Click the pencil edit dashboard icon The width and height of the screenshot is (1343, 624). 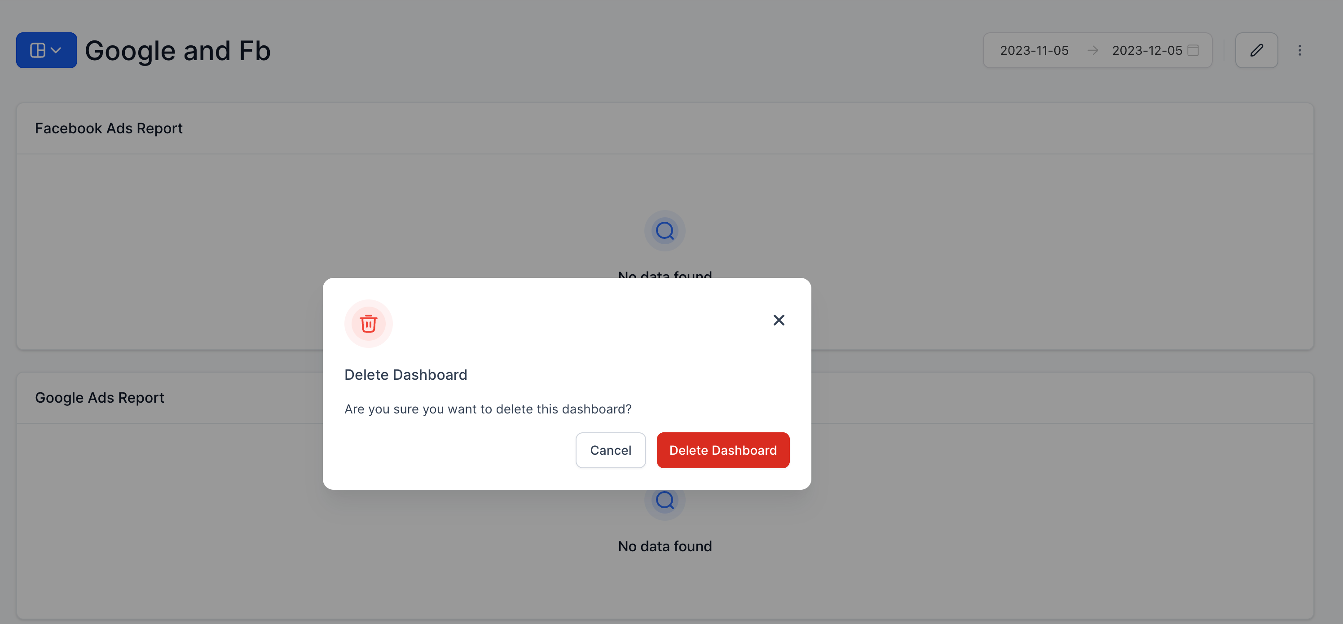[1256, 50]
